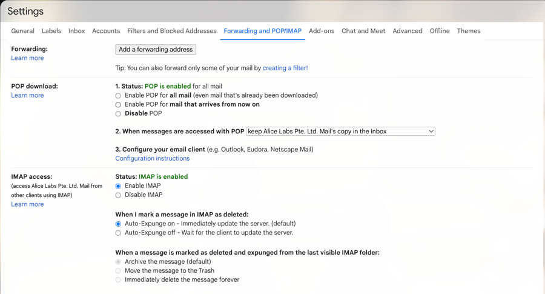Click Add a forwarding address button
The height and width of the screenshot is (294, 545).
click(x=156, y=50)
